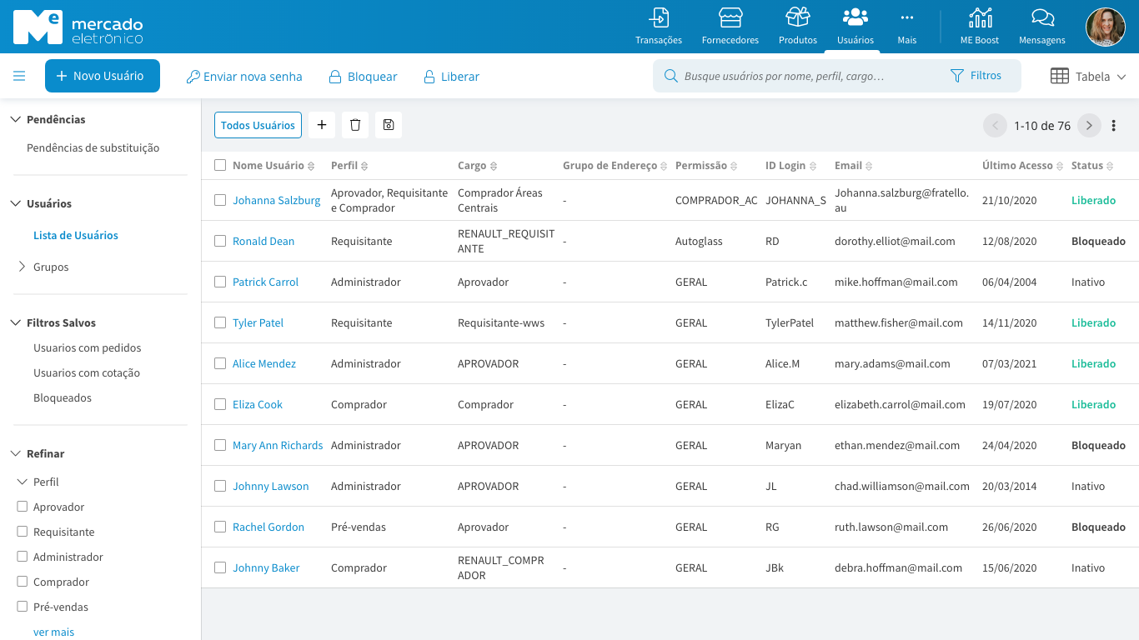Click the Liberar action
Image resolution: width=1139 pixels, height=640 pixels.
point(451,76)
